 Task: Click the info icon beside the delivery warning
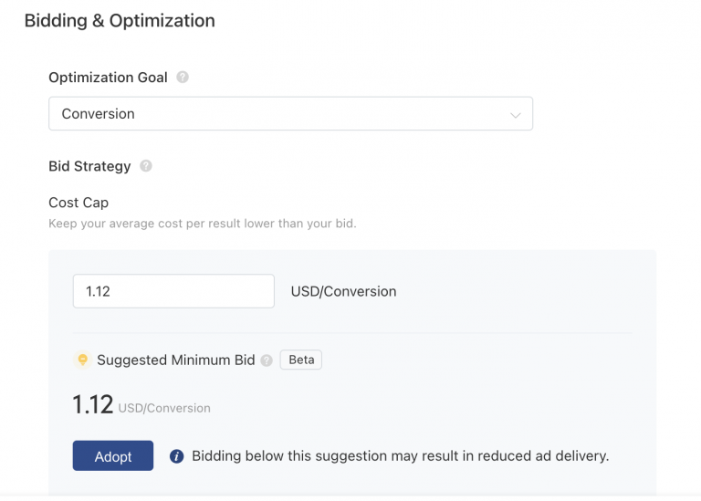click(177, 456)
